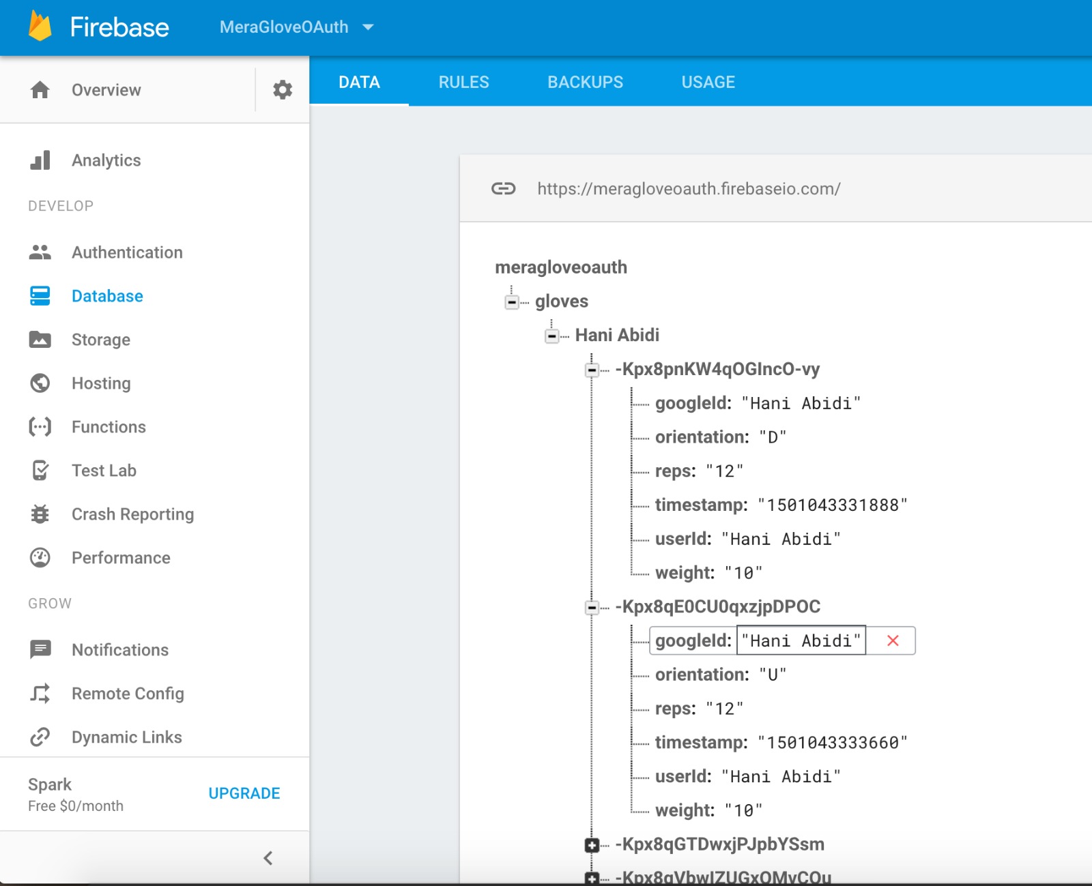Click the timestamp "1501043331888" value
Screen dimensions: 1092x886
[x=833, y=505]
